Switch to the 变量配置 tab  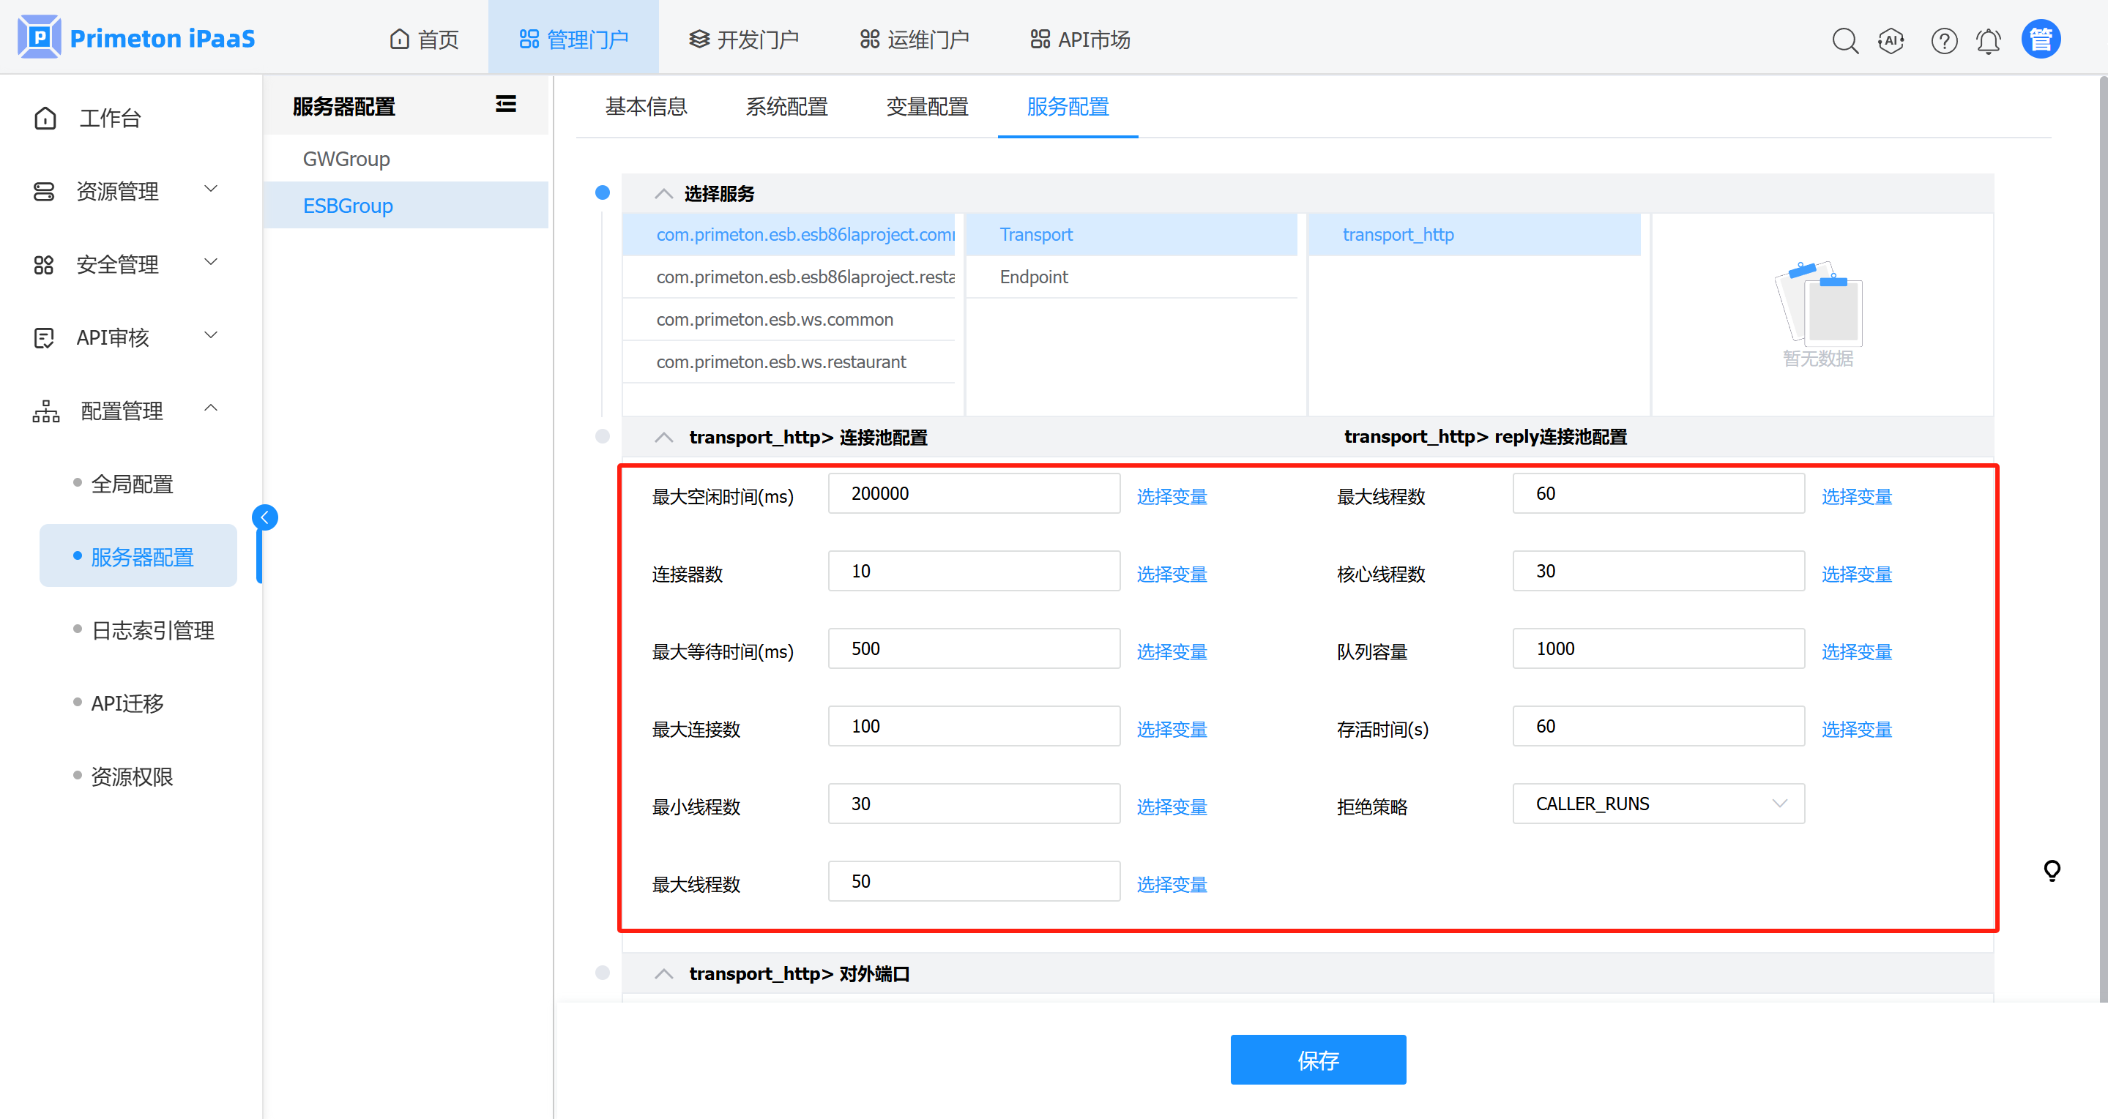(926, 106)
